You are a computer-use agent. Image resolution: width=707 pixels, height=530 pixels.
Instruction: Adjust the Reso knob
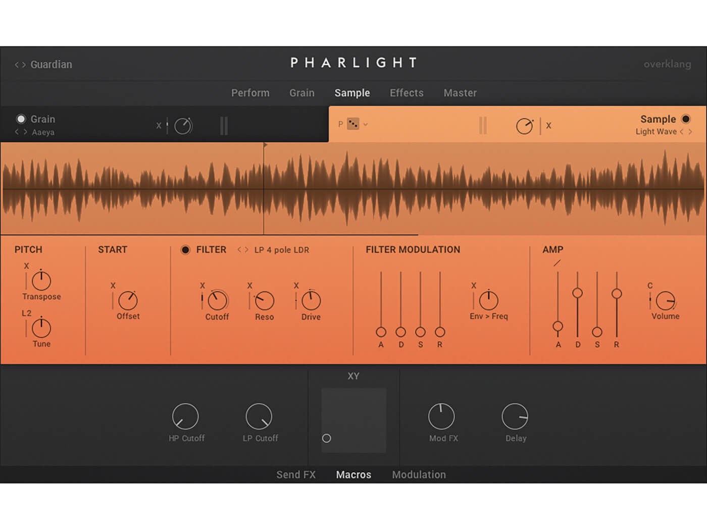[x=264, y=301]
